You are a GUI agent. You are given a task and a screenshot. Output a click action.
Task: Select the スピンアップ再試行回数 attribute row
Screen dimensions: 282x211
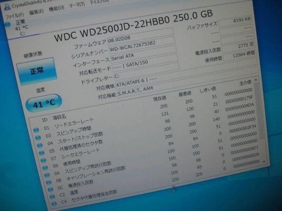click(x=152, y=155)
